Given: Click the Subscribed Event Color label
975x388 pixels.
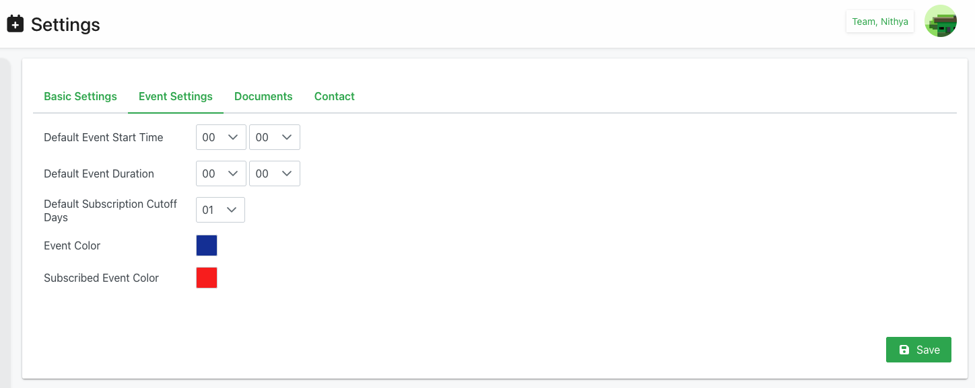Looking at the screenshot, I should (101, 278).
